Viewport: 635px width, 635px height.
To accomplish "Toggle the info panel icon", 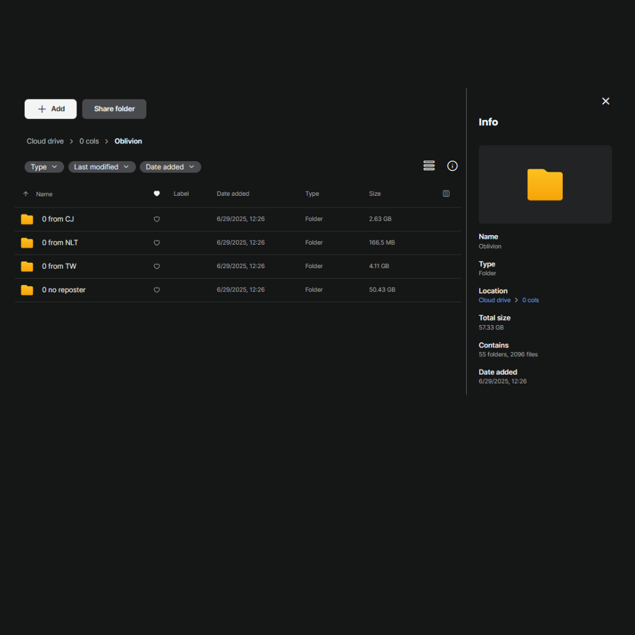I will pyautogui.click(x=452, y=166).
